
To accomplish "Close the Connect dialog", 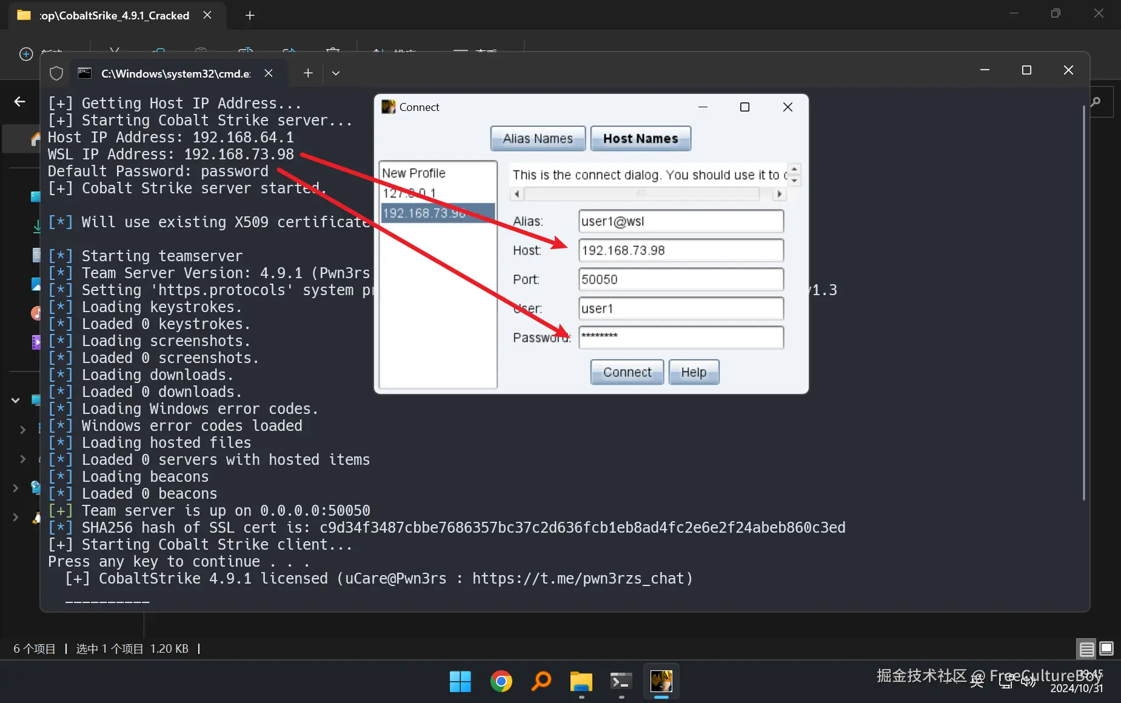I will click(x=788, y=107).
